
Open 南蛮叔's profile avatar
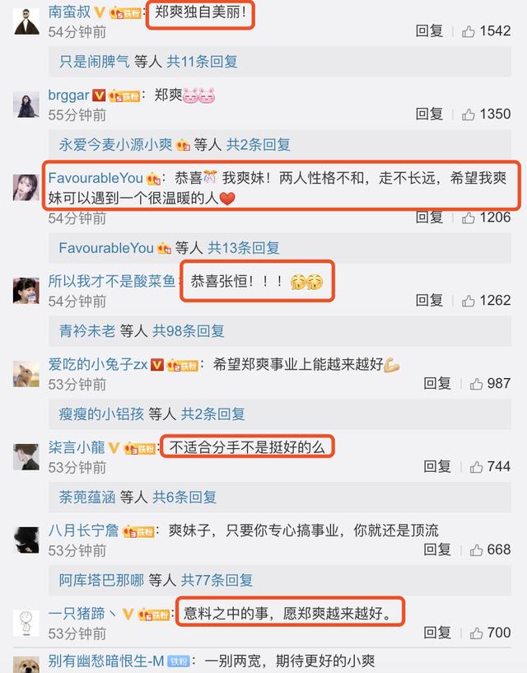click(26, 21)
